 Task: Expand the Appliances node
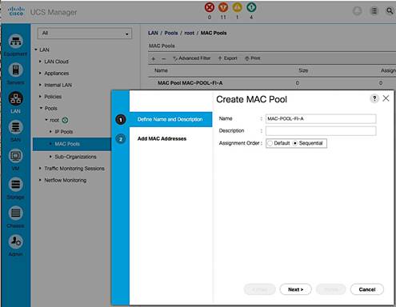[x=40, y=73]
